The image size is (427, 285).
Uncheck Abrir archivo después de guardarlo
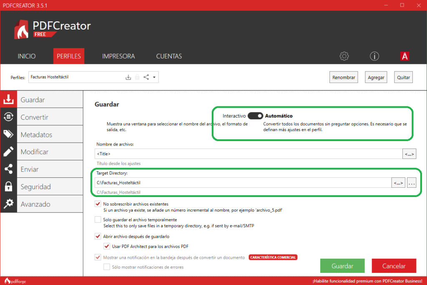(98, 236)
